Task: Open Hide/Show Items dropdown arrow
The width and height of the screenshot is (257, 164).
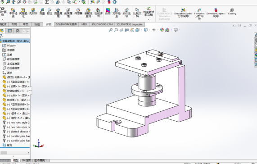Action: pos(158,30)
